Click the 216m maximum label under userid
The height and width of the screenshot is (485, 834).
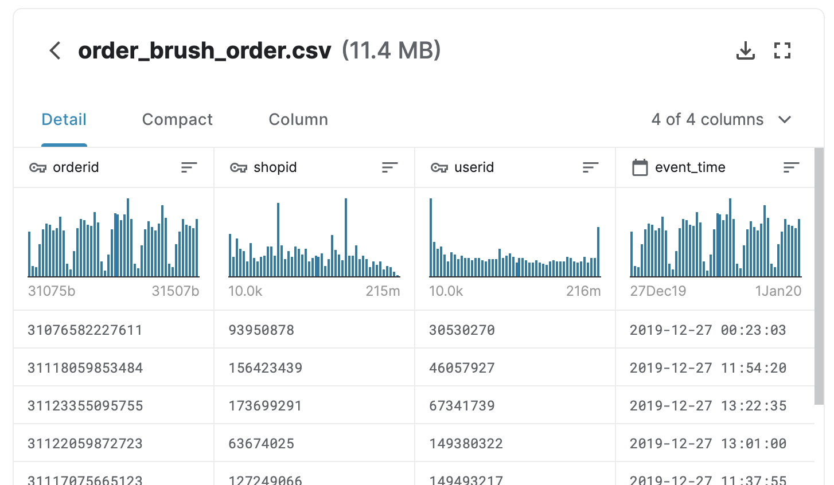click(583, 291)
